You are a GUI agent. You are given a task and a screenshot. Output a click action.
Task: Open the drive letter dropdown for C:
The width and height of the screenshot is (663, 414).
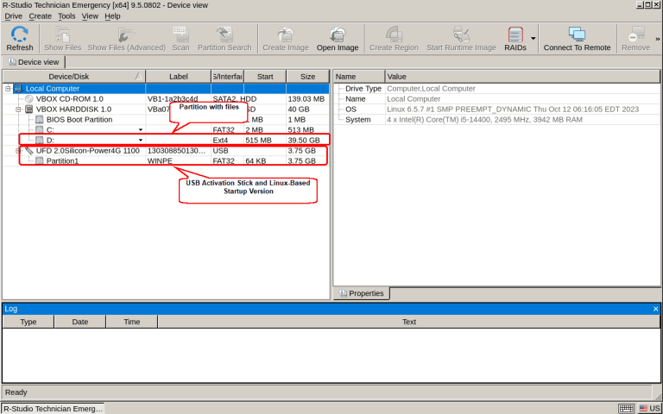click(x=141, y=130)
